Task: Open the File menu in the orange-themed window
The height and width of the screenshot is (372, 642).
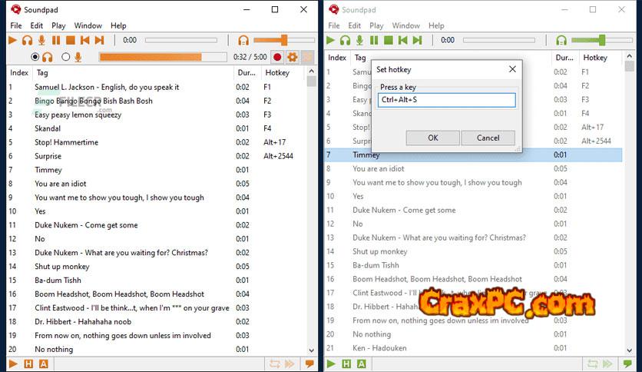Action: tap(15, 25)
